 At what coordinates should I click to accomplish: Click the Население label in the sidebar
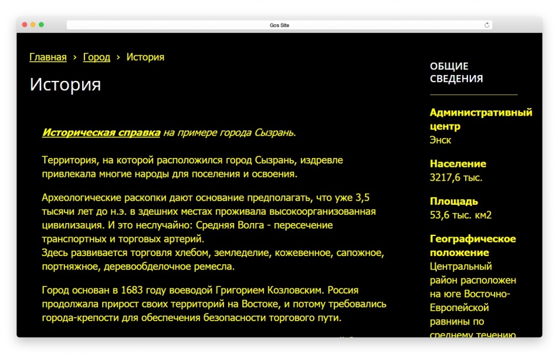pos(458,163)
